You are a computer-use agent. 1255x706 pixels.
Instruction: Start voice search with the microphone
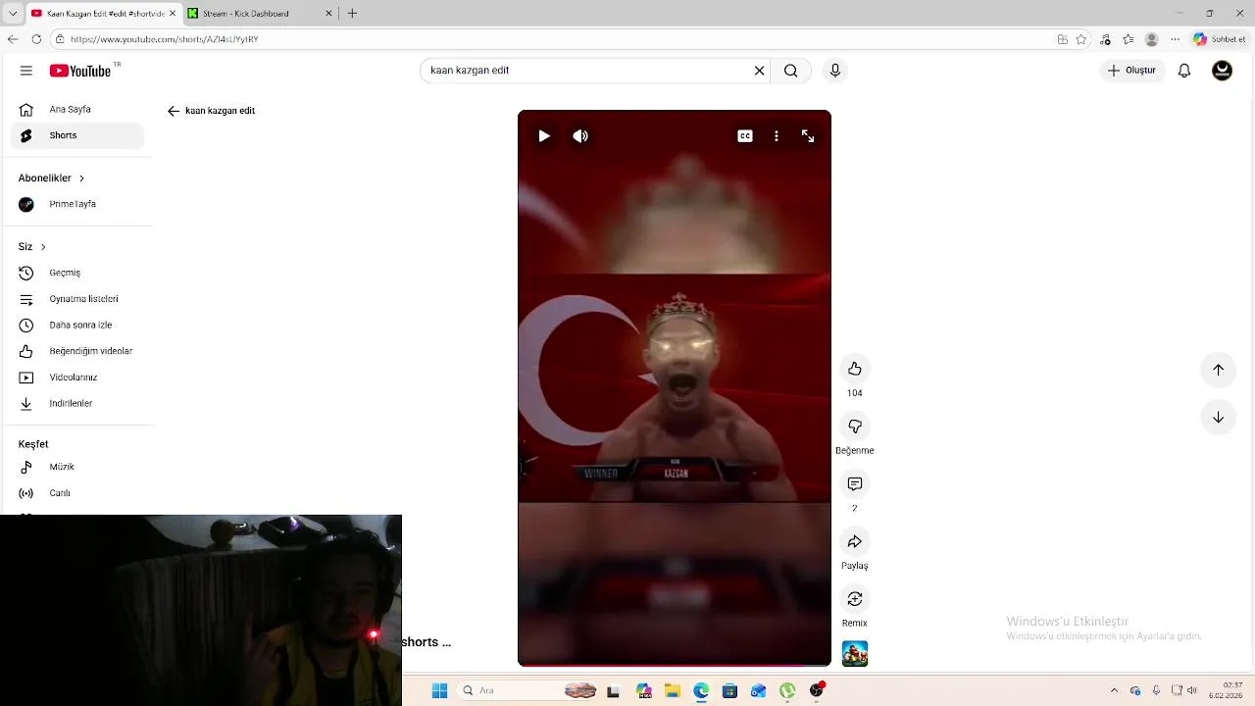pyautogui.click(x=835, y=71)
